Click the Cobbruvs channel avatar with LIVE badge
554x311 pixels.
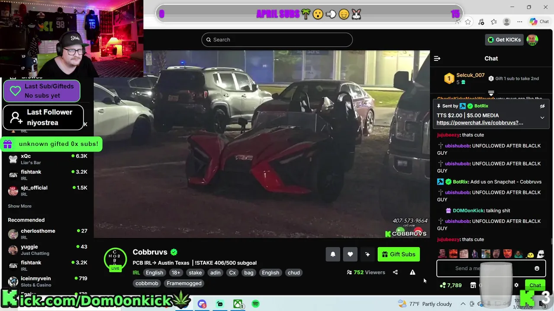point(115,260)
